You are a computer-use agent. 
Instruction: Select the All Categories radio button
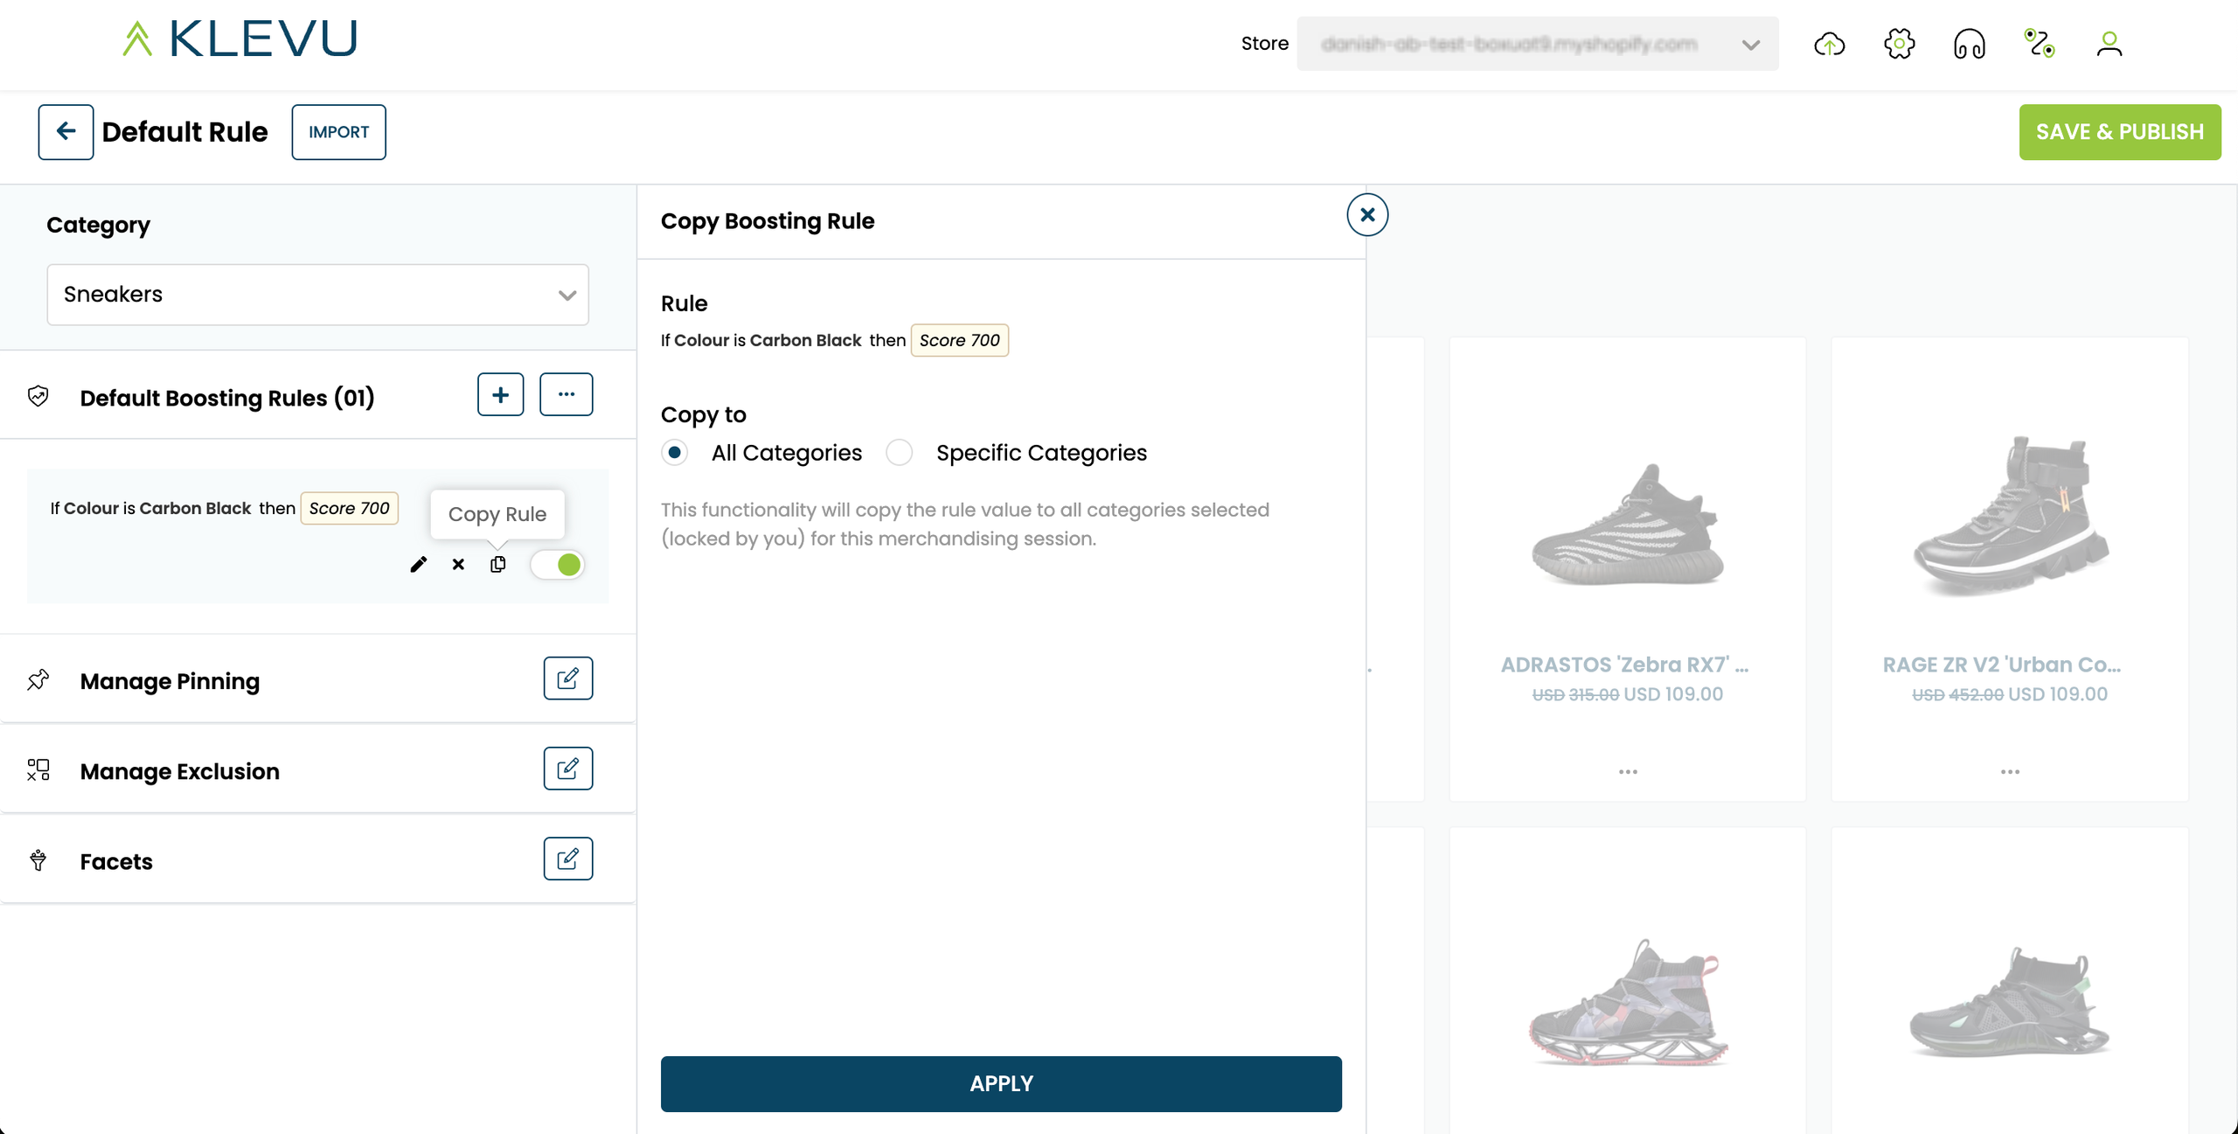point(675,453)
